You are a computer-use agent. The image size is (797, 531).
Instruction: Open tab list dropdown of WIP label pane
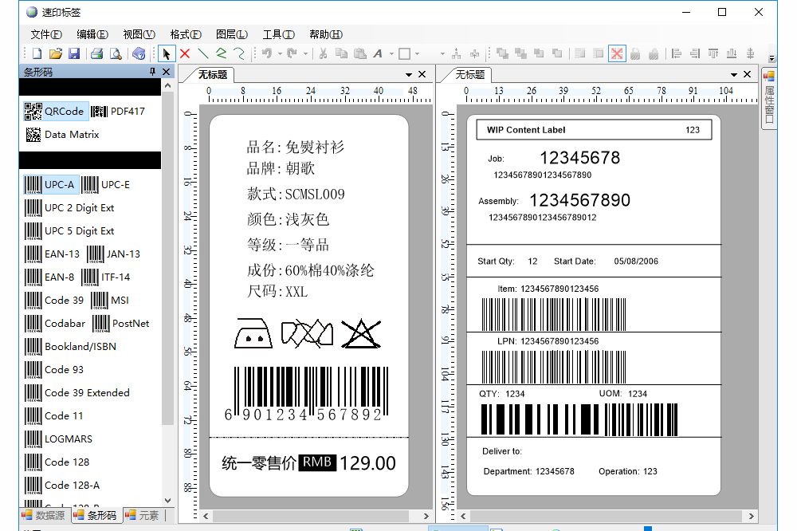coord(733,75)
